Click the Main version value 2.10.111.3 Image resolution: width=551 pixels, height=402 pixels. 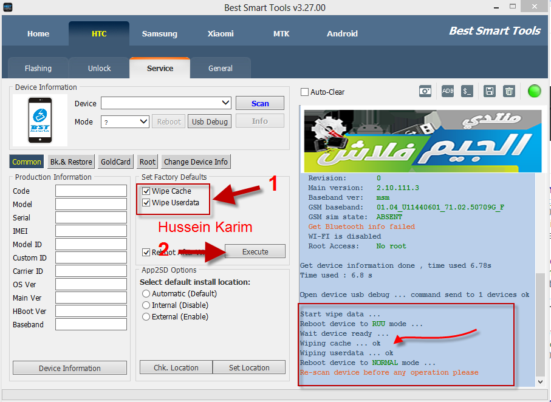click(x=397, y=188)
